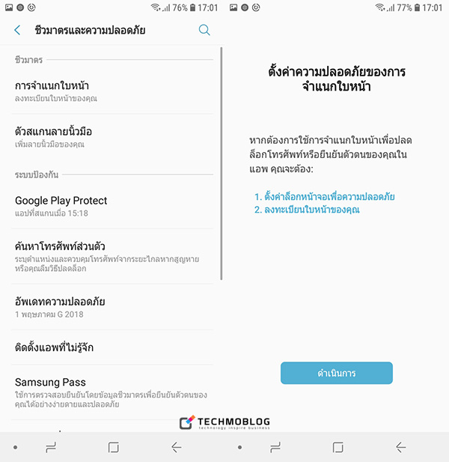
Task: Tap the back arrow on left navigation bar
Action: click(176, 447)
